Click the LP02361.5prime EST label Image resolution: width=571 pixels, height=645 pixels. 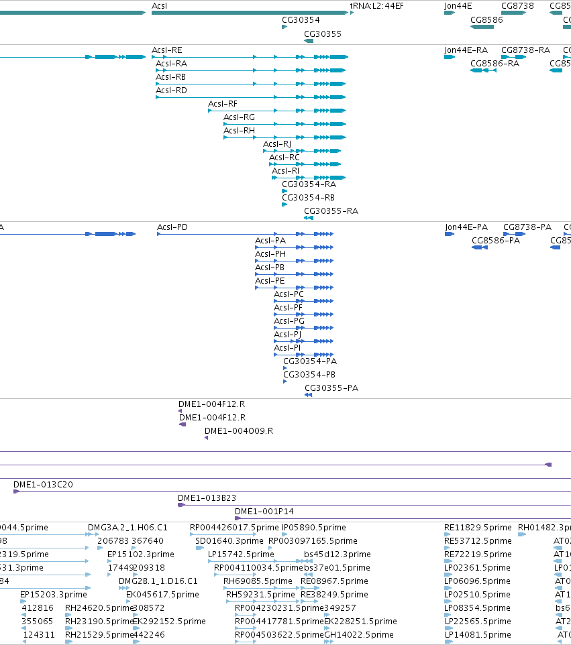click(478, 568)
